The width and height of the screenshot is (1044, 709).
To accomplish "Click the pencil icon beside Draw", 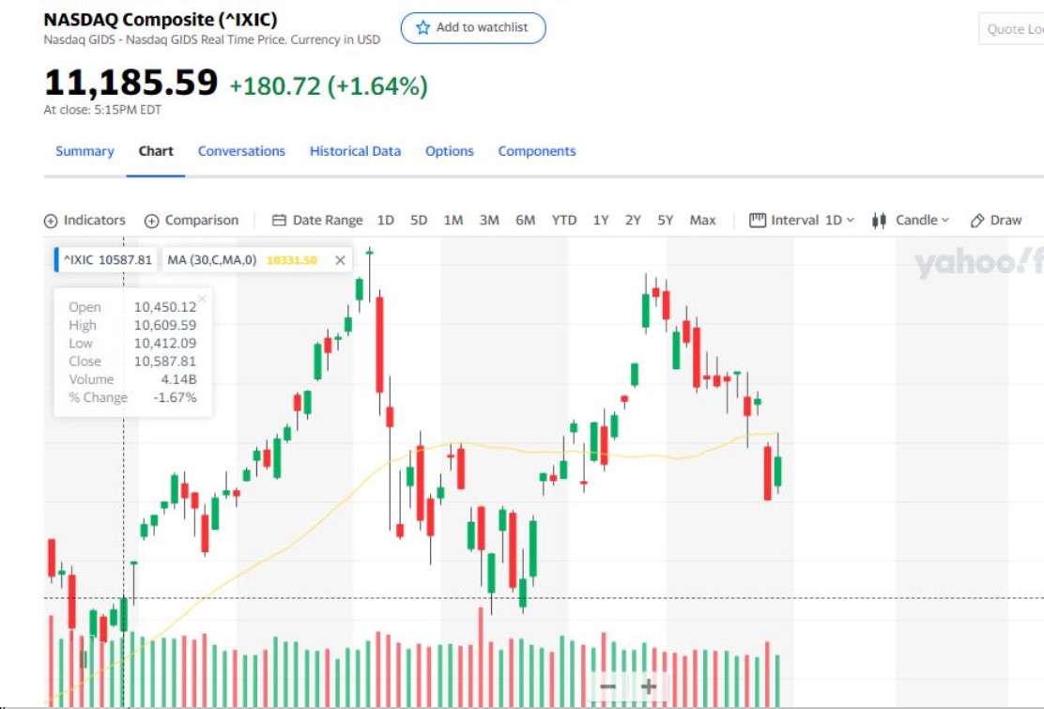I will [977, 221].
